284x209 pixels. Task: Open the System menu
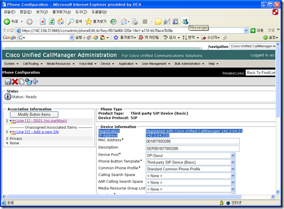pos(11,64)
